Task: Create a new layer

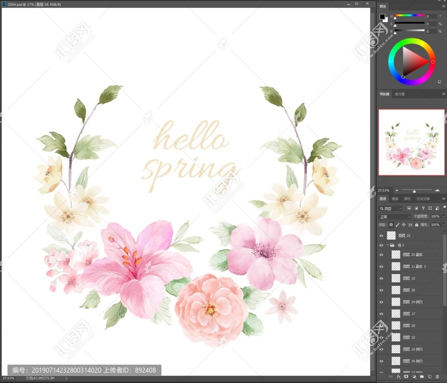Action: click(x=430, y=377)
